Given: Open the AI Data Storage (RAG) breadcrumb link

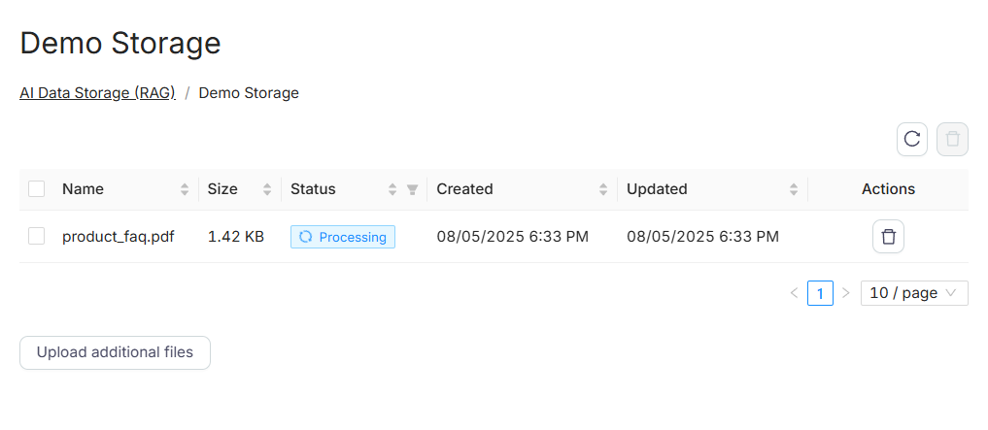Looking at the screenshot, I should pyautogui.click(x=97, y=93).
